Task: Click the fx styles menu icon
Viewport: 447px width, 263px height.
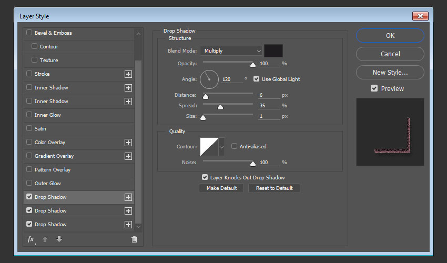Action: tap(31, 239)
